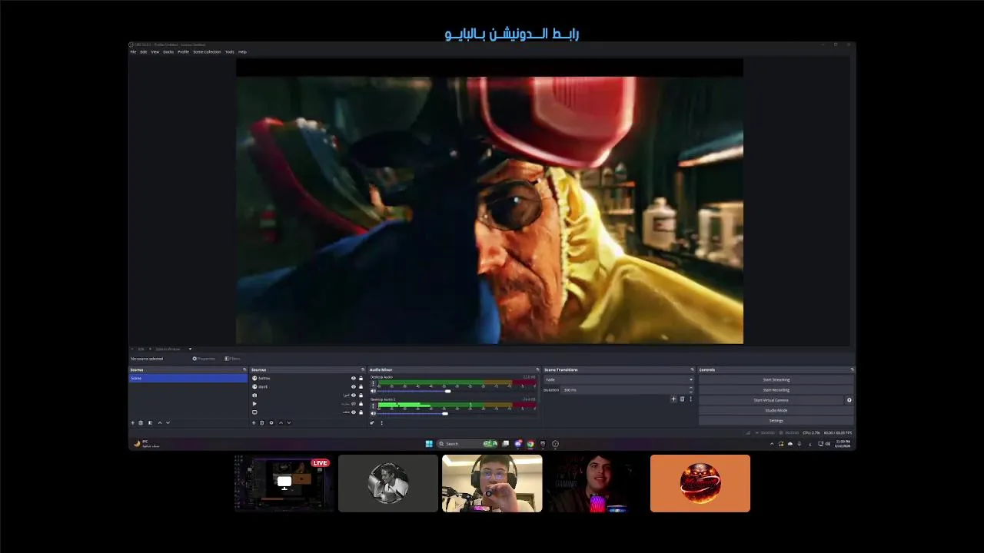Pop out the Scenes dock icon
Image resolution: width=984 pixels, height=553 pixels.
click(x=244, y=369)
